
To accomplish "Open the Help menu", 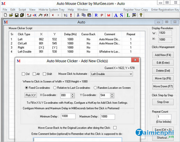I will tap(71, 10).
